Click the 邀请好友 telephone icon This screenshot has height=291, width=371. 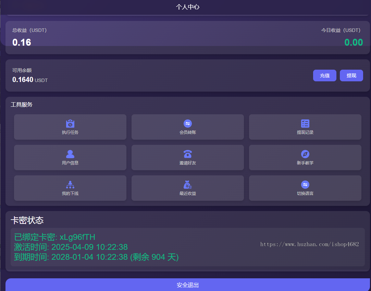(188, 154)
